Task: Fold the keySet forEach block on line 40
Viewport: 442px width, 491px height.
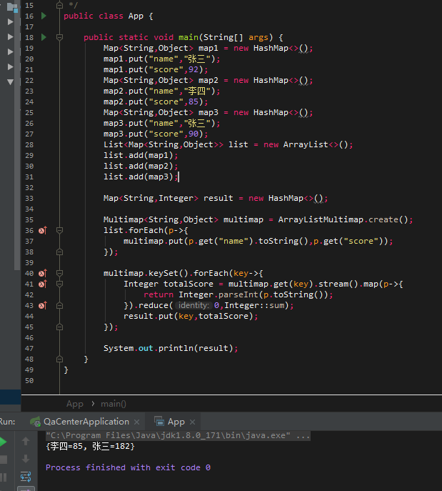Action: point(60,273)
